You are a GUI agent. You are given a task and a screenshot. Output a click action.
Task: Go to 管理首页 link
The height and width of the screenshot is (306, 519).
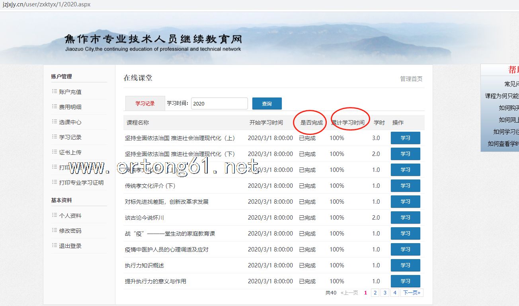pyautogui.click(x=411, y=79)
